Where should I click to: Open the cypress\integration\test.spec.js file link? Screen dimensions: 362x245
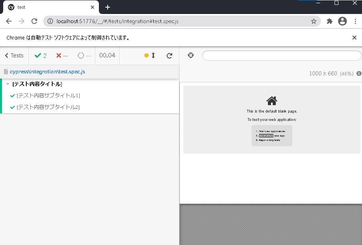click(47, 72)
